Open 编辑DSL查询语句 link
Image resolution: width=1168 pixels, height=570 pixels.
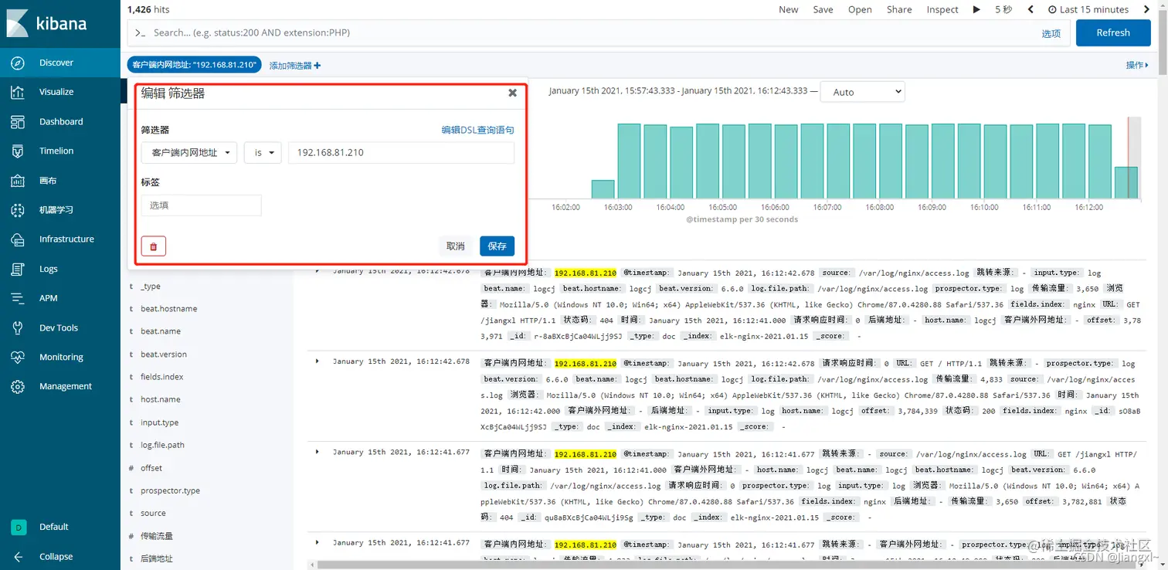pos(477,130)
